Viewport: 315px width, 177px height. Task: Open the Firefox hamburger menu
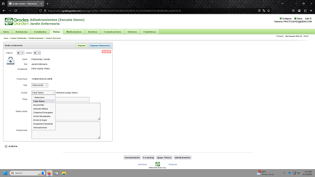pyautogui.click(x=311, y=11)
